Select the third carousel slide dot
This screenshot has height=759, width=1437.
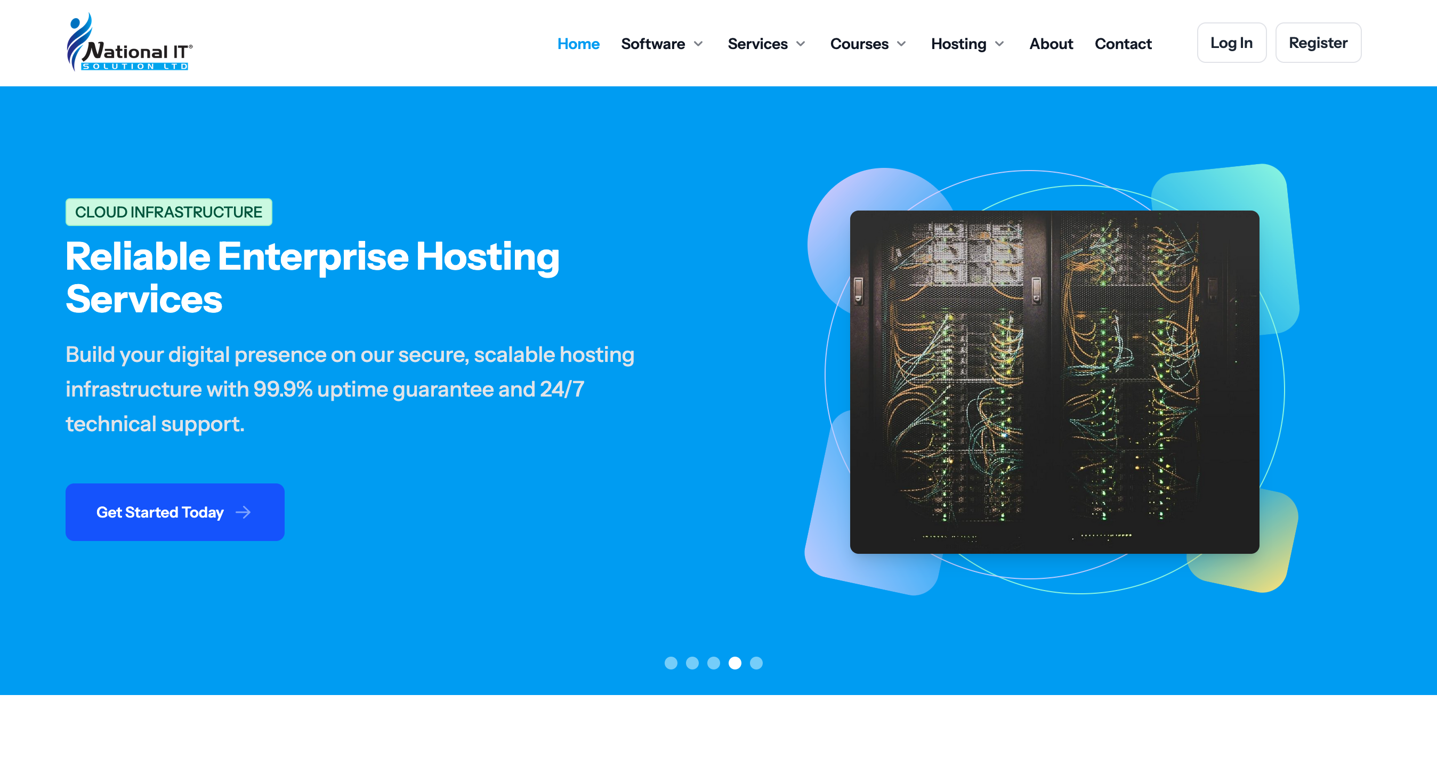[713, 662]
